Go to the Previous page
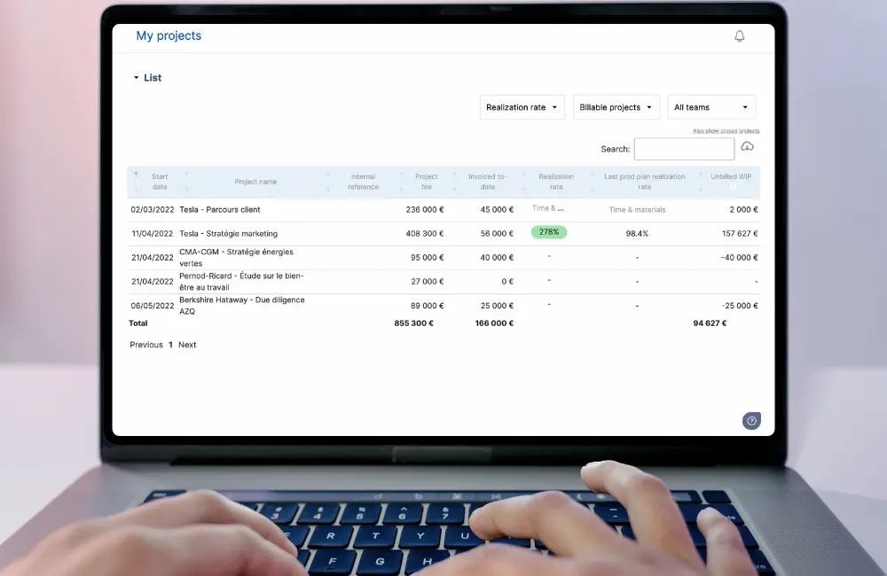887x576 pixels. [146, 345]
